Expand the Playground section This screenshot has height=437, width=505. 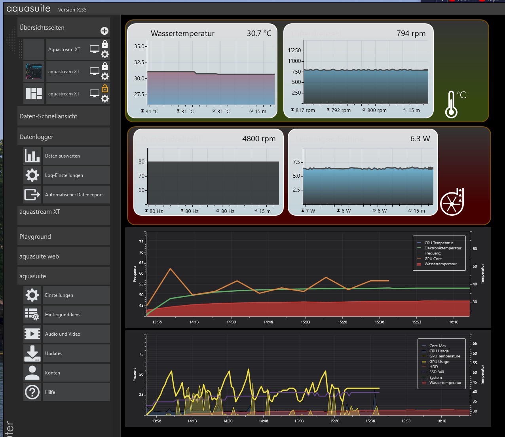tap(63, 237)
